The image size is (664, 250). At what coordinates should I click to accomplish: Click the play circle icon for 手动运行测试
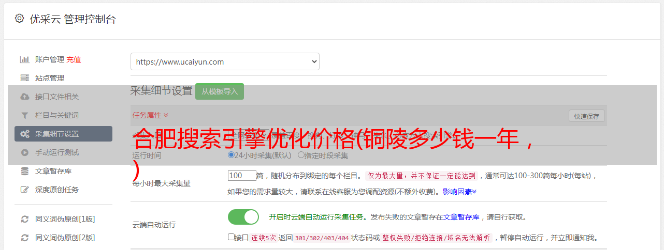(x=24, y=152)
